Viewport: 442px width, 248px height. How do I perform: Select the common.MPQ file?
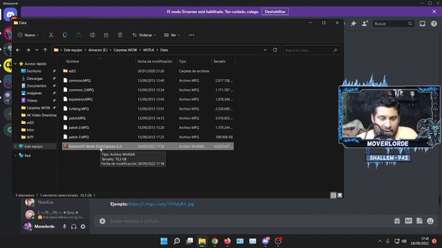(x=148, y=81)
